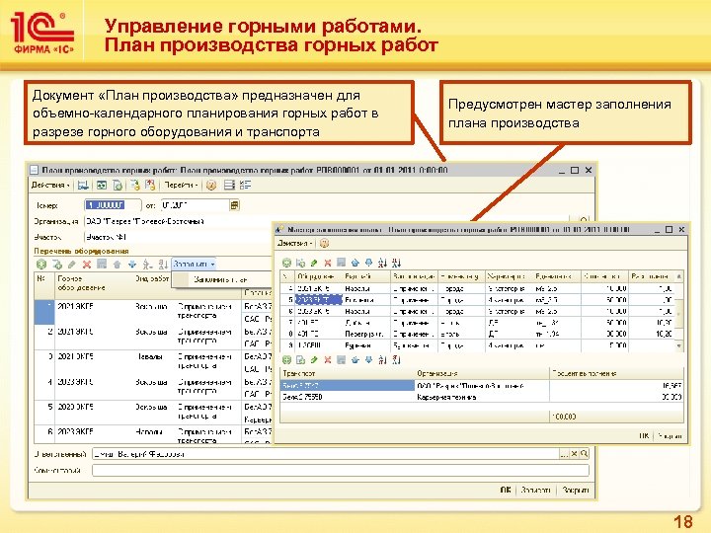Image resolution: width=711 pixels, height=533 pixels.
Task: Sort descending in the Транспорт table toolbar
Action: click(397, 360)
